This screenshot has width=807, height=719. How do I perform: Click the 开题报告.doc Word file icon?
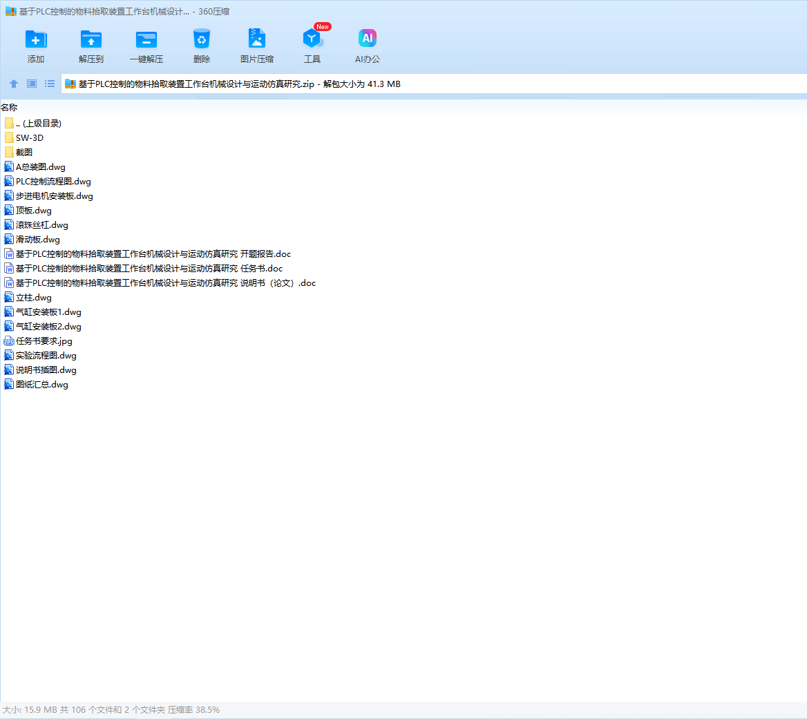point(9,253)
